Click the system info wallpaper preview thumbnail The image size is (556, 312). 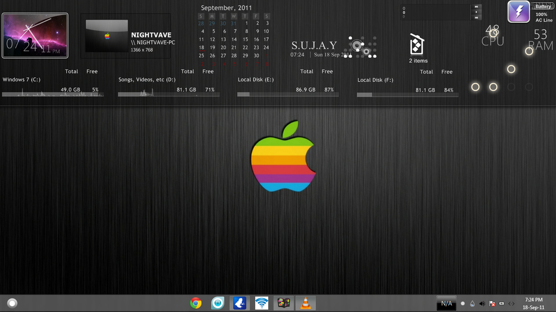[107, 35]
